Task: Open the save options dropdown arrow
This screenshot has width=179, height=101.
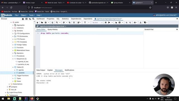Action: click(x=48, y=22)
